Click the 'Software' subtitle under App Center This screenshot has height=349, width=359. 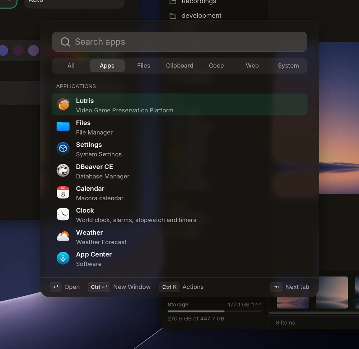coord(89,264)
